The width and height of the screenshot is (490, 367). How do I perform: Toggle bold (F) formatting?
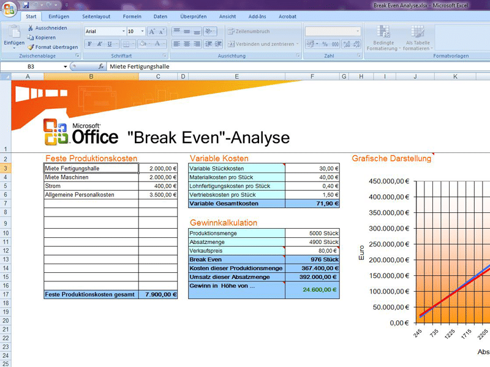tap(89, 44)
